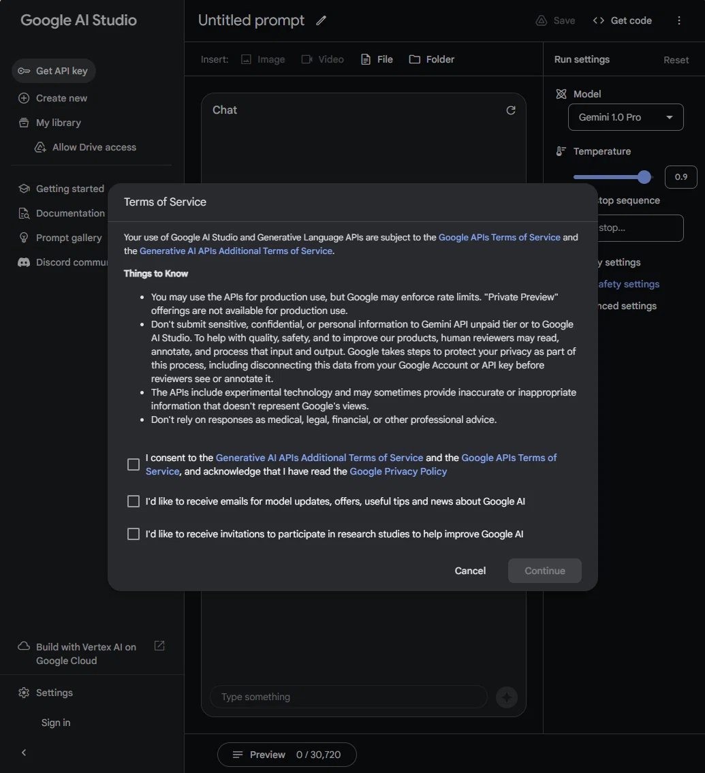
Task: Click the Getting started icon
Action: (x=24, y=189)
